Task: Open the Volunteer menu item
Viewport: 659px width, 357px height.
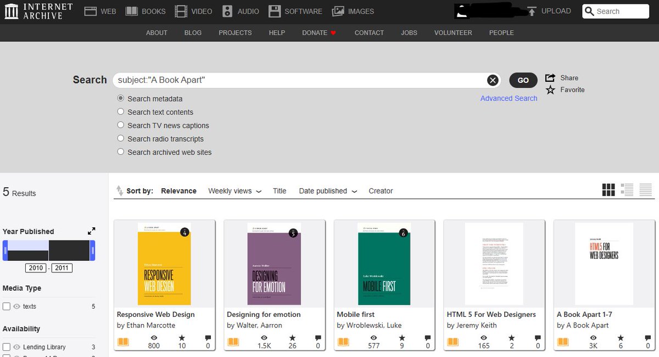Action: (x=453, y=32)
